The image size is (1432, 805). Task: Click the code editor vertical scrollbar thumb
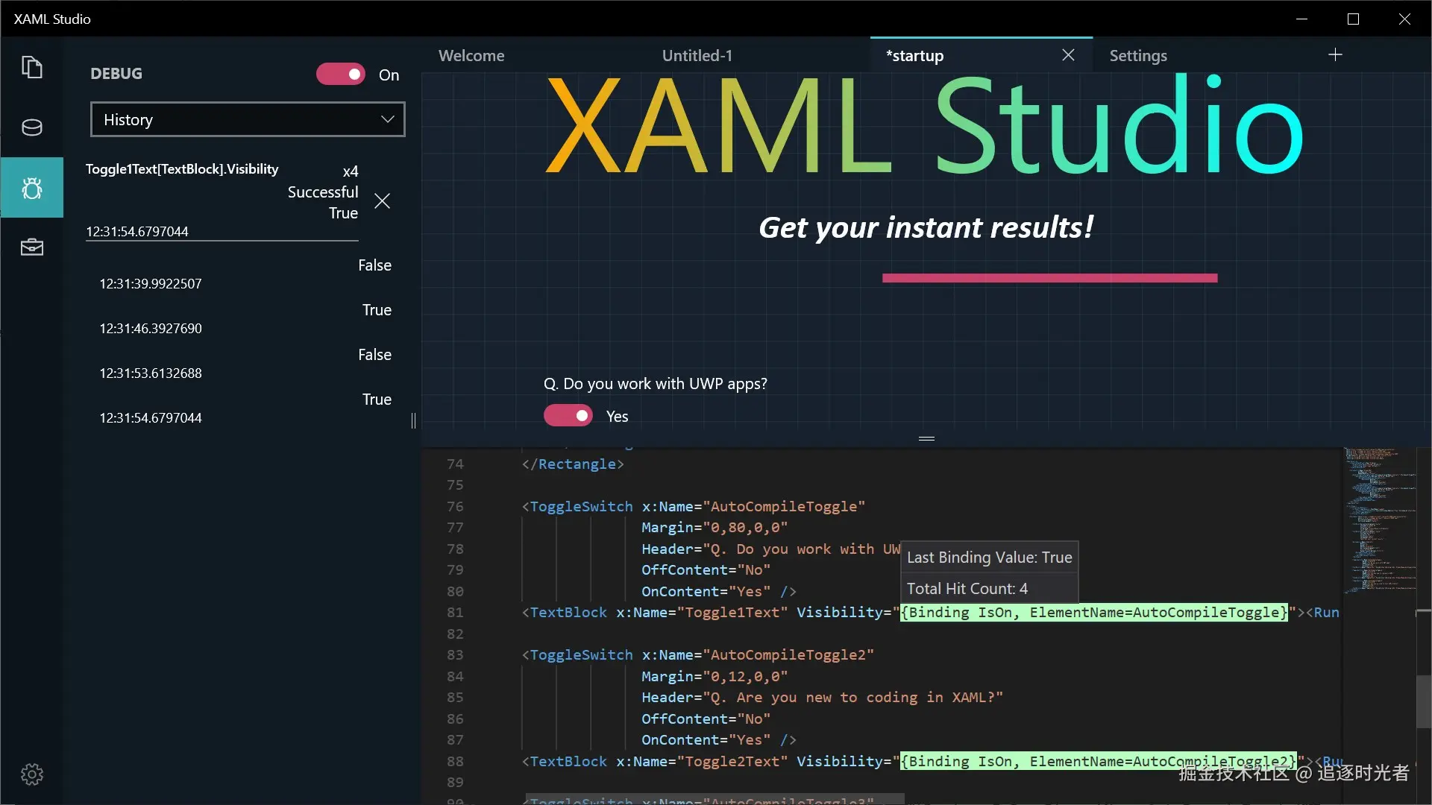[1423, 701]
